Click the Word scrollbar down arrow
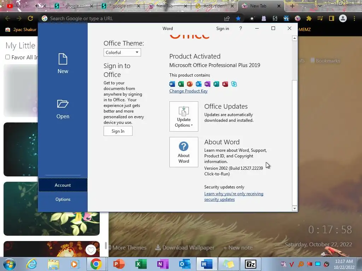 pos(294,209)
